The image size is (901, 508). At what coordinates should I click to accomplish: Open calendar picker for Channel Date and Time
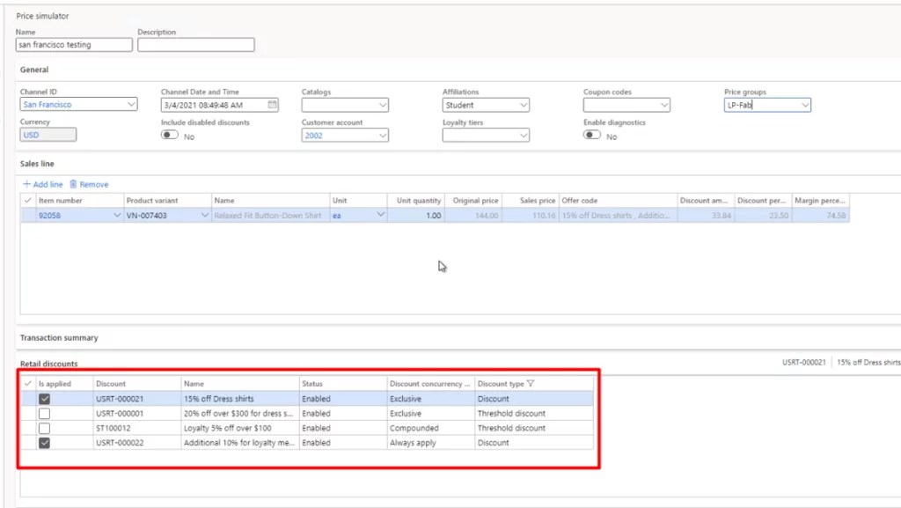click(273, 105)
